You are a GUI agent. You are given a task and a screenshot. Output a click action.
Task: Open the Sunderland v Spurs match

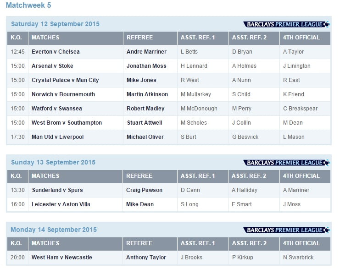click(58, 190)
